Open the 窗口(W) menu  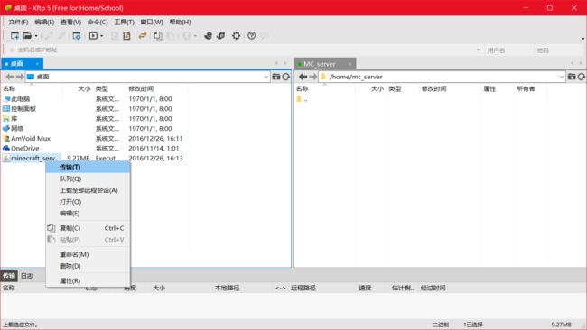[152, 22]
